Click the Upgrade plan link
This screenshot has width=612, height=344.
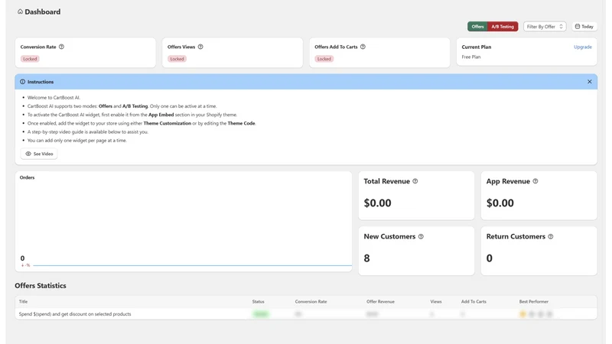(x=582, y=47)
